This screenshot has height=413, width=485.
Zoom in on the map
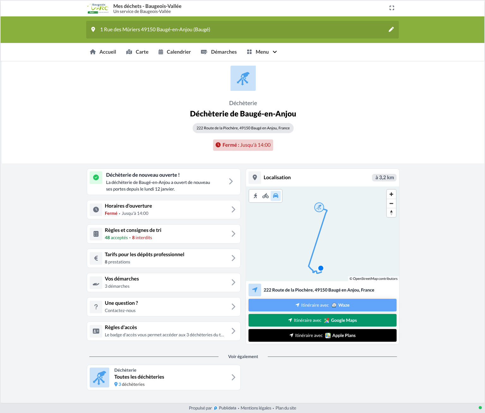coord(391,194)
